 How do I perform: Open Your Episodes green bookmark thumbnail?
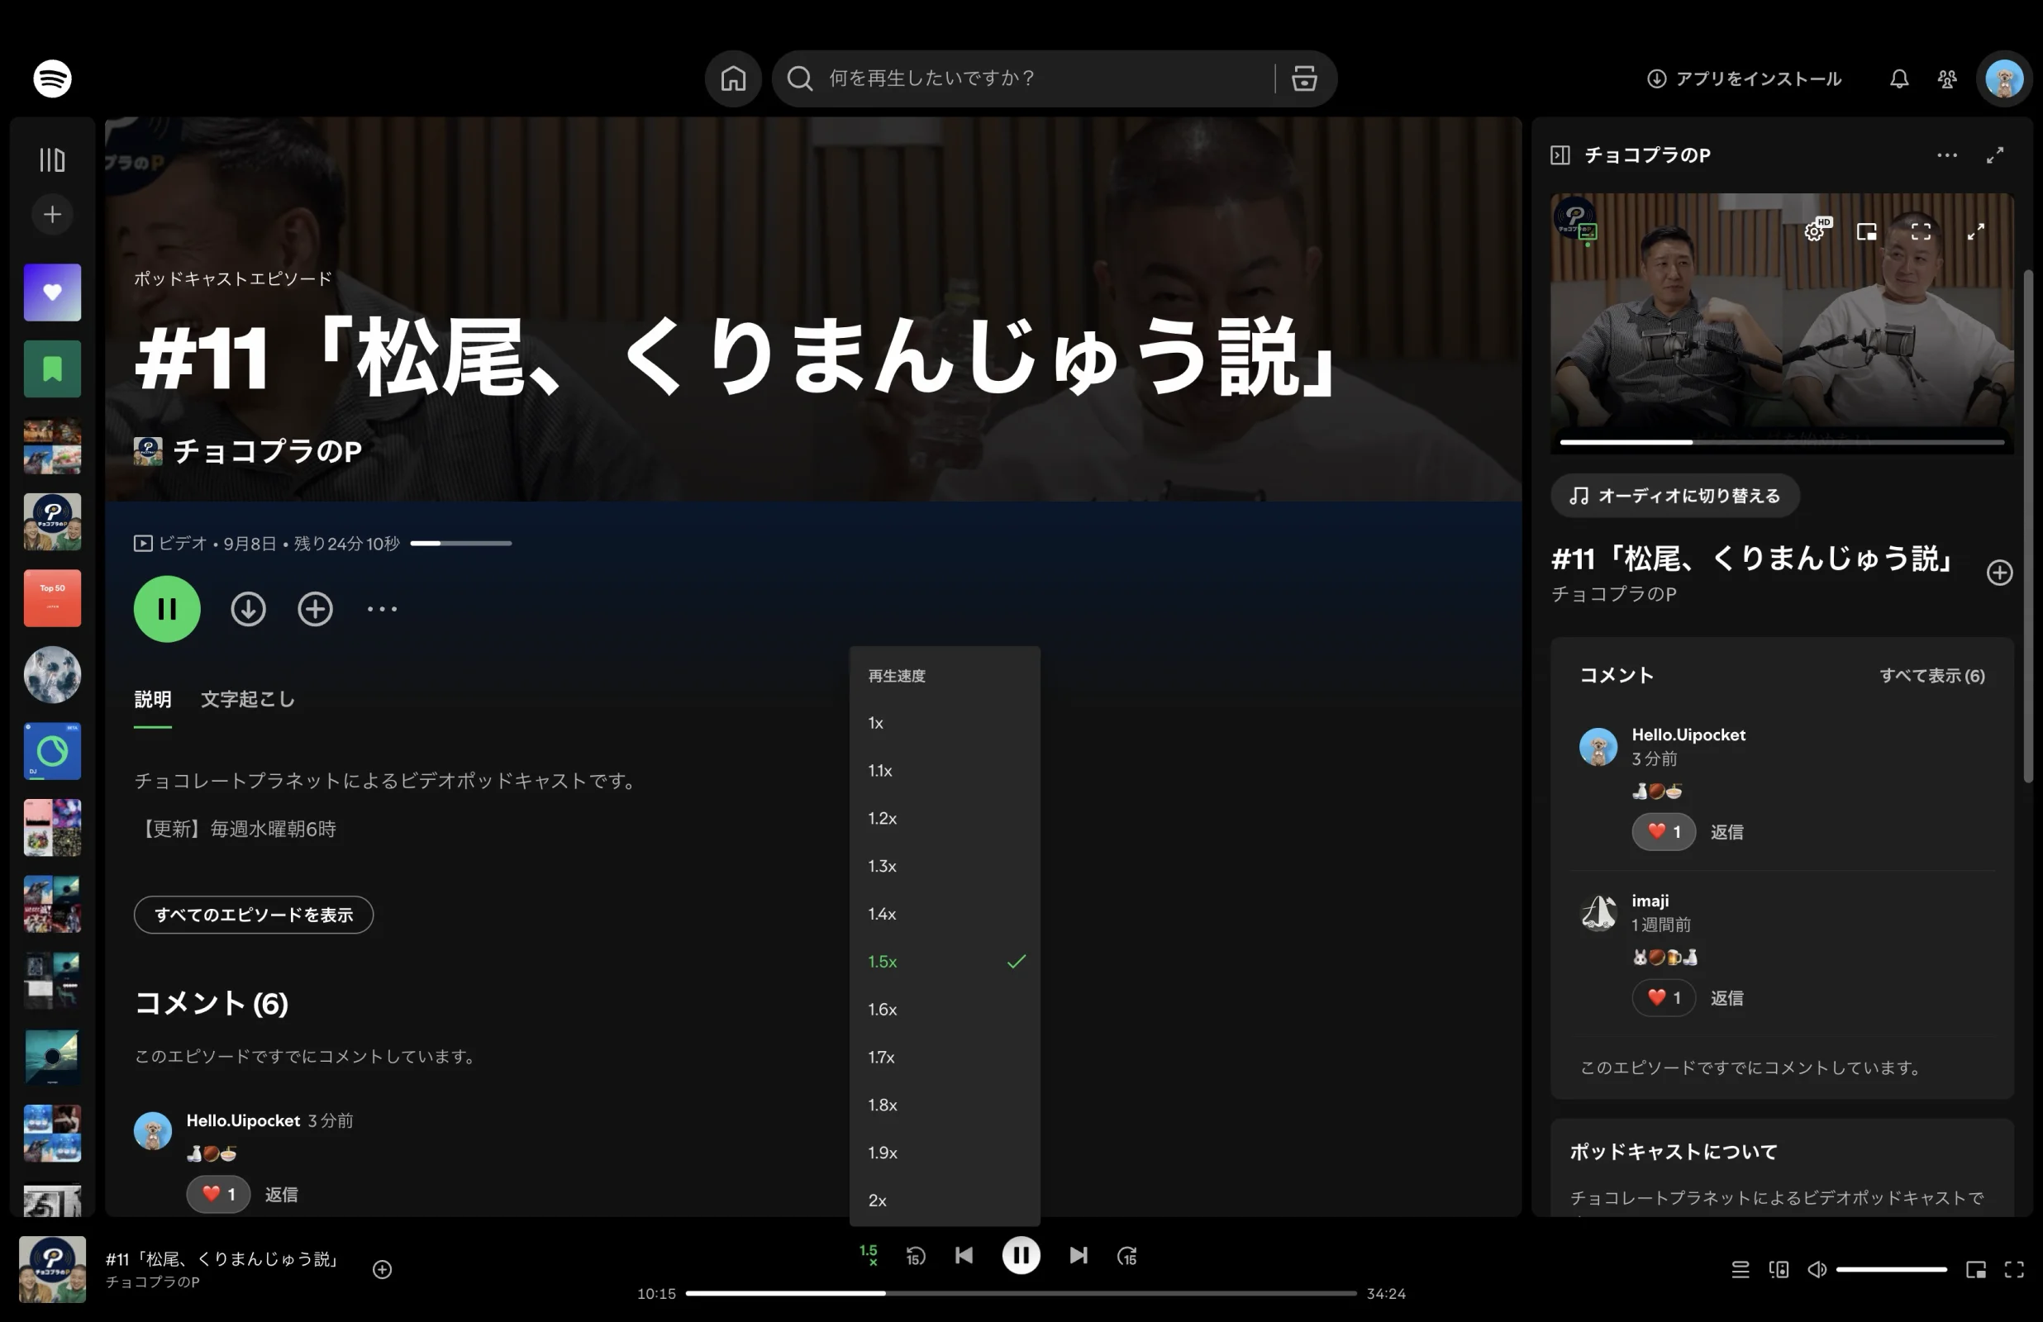(52, 369)
